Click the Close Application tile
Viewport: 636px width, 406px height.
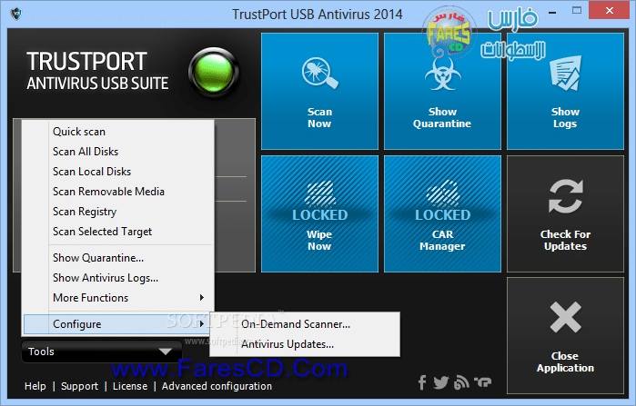click(x=565, y=335)
